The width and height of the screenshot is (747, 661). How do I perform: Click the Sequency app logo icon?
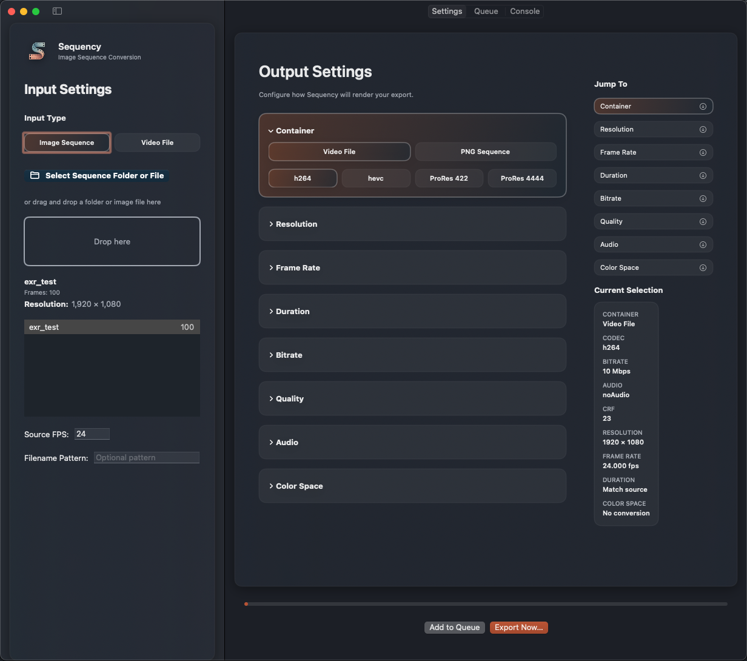[37, 52]
